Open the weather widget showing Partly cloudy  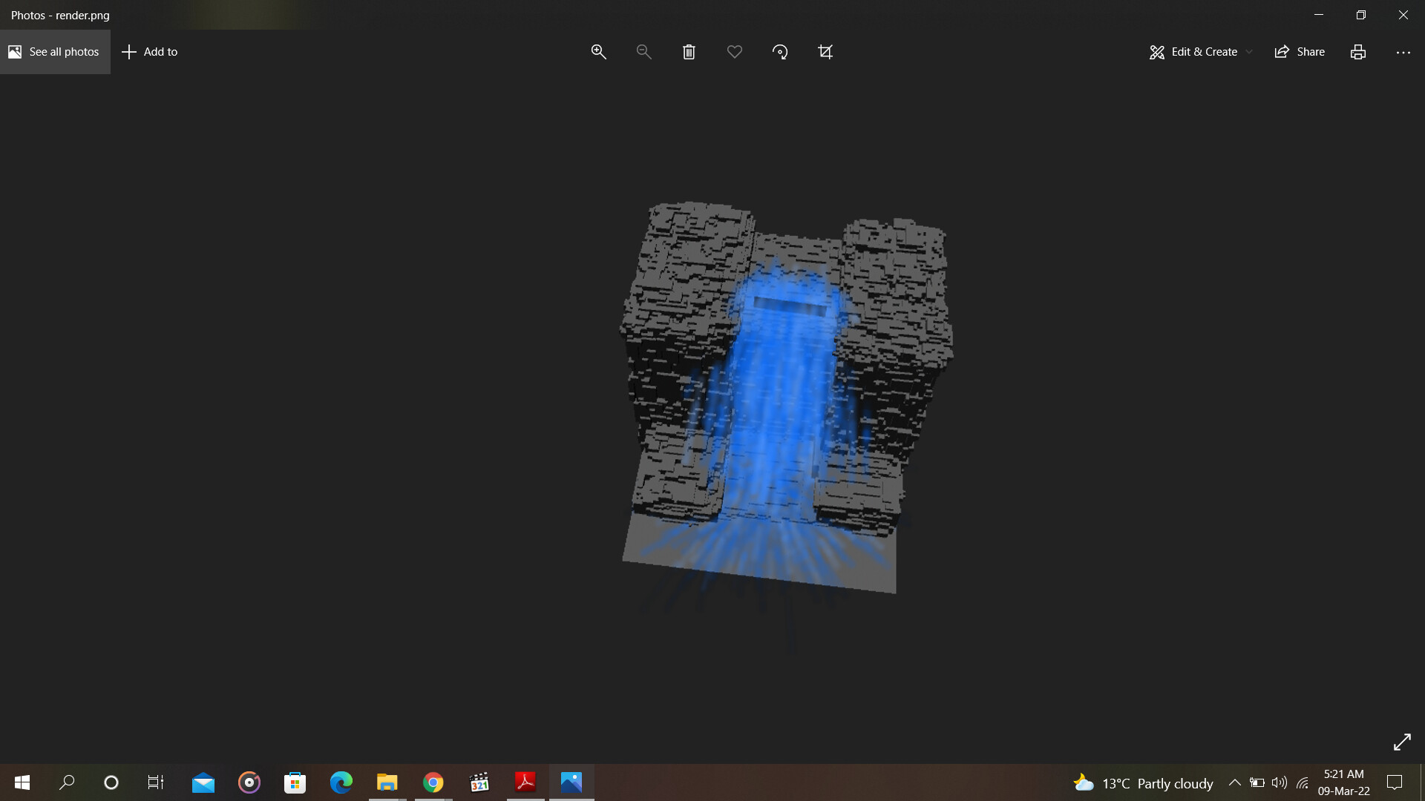tap(1143, 782)
